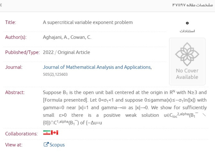Click the Persian article header title
This screenshot has height=154, width=215.
(193, 5)
